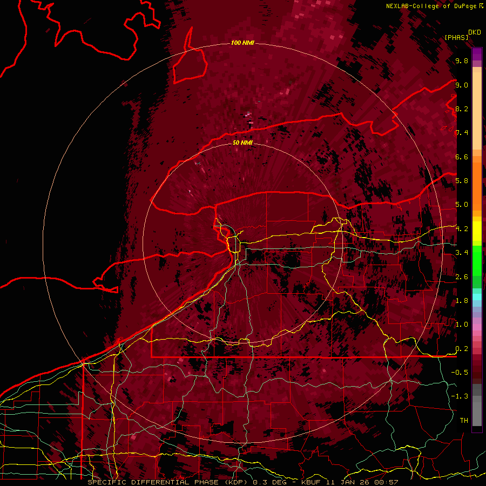Pick the purple segment at the top of the color bar
486x486 pixels.
477,54
